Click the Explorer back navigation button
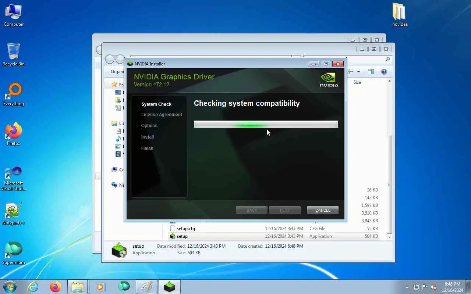This screenshot has height=294, width=471. tap(109, 59)
